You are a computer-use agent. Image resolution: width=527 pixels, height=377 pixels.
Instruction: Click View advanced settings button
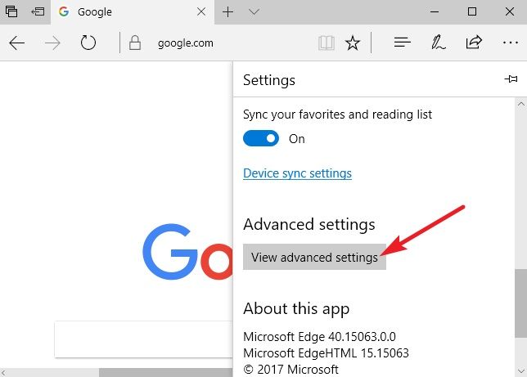[314, 257]
